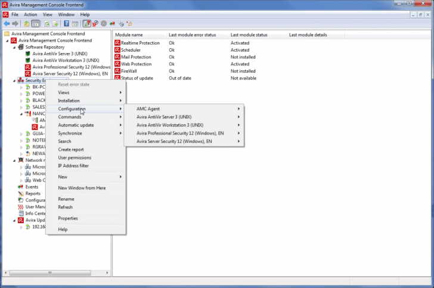Open the Action menu
Image resolution: width=434 pixels, height=288 pixels.
pyautogui.click(x=30, y=15)
